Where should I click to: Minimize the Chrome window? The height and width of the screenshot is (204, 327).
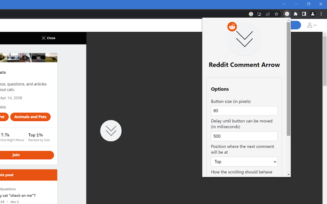point(296,4)
